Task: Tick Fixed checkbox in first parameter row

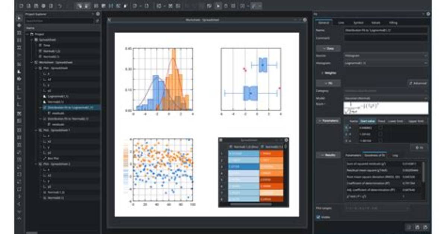Action: (x=380, y=128)
